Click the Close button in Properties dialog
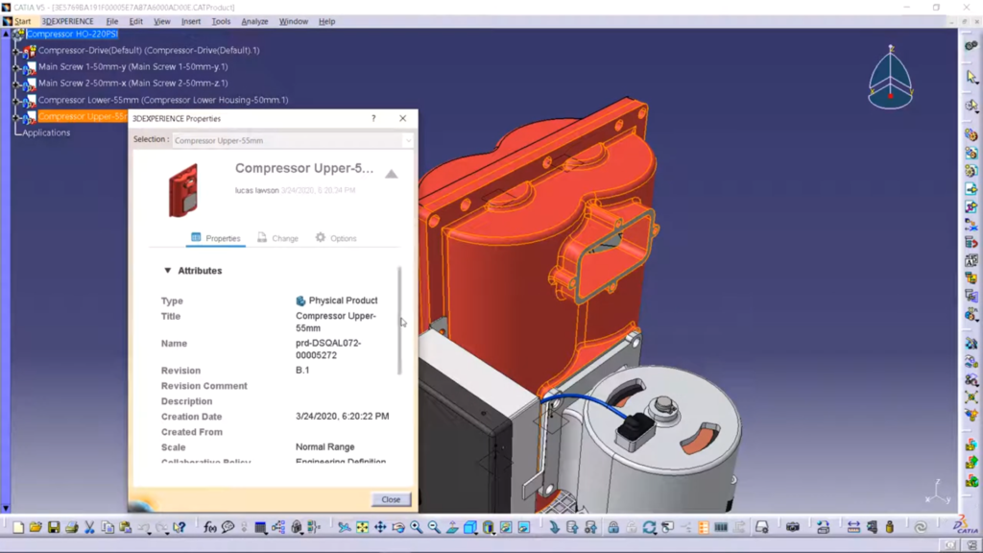 (391, 499)
